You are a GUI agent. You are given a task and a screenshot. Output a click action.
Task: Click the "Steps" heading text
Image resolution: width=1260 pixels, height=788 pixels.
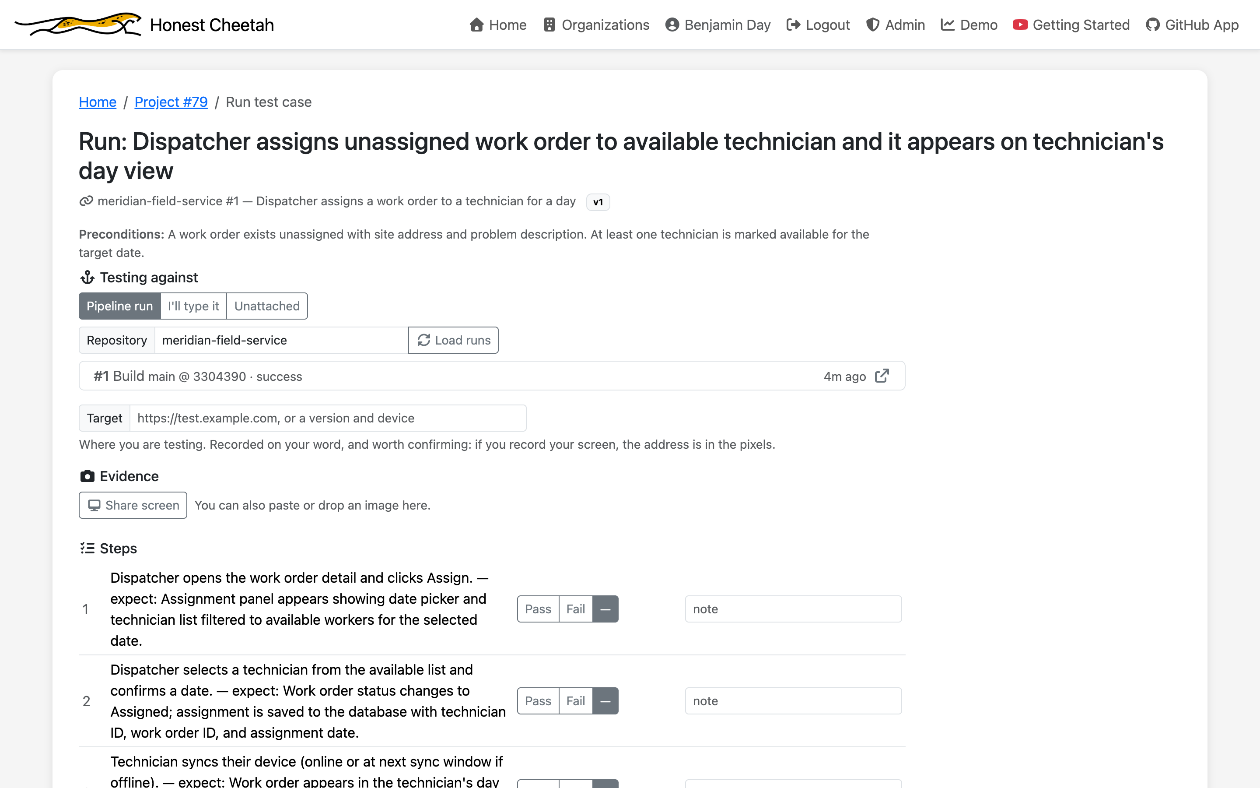[118, 548]
